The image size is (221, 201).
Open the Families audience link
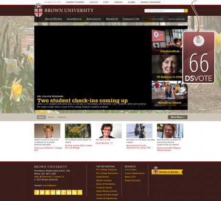pyautogui.click(x=118, y=2)
